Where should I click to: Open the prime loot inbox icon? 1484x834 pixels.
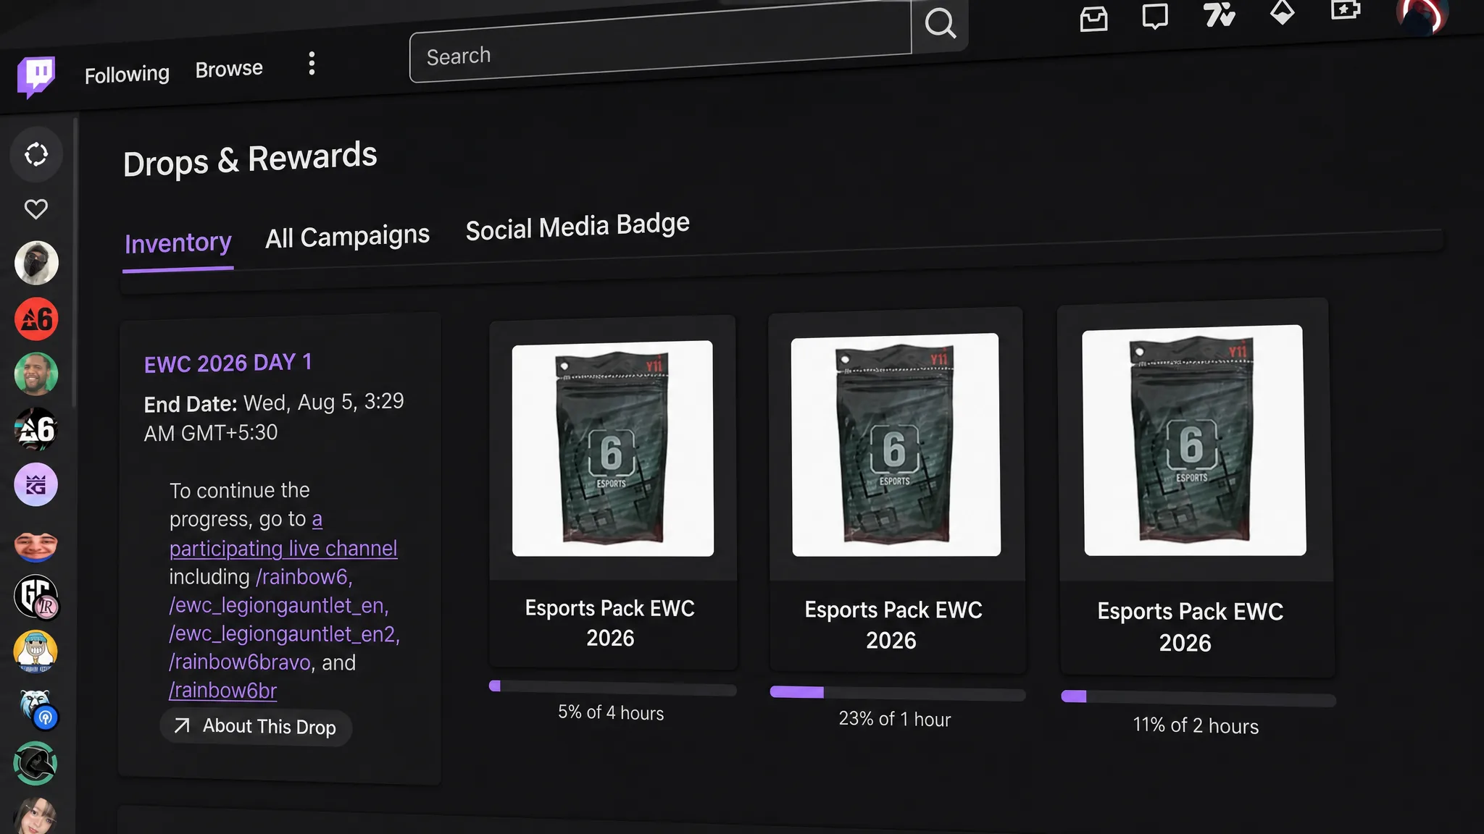tap(1093, 18)
